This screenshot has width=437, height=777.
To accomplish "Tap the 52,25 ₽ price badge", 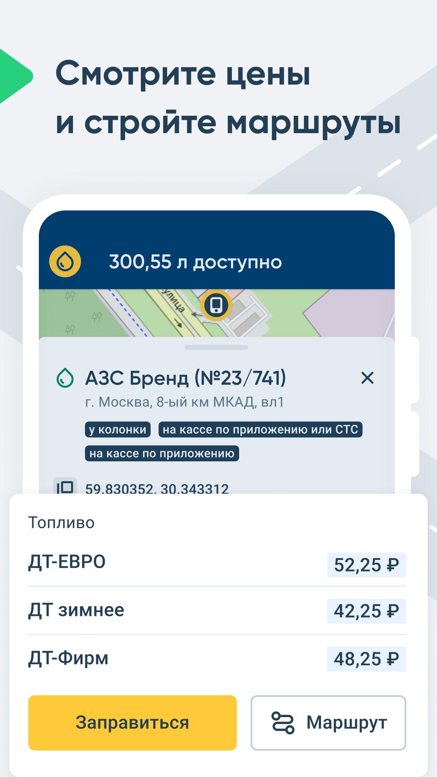I will pos(366,565).
